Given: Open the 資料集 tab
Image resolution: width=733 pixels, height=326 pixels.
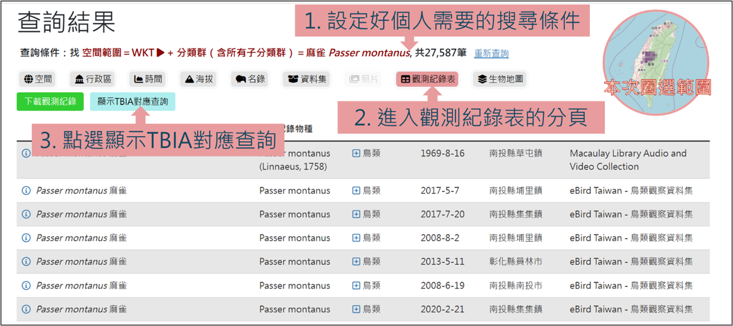Looking at the screenshot, I should coord(307,79).
